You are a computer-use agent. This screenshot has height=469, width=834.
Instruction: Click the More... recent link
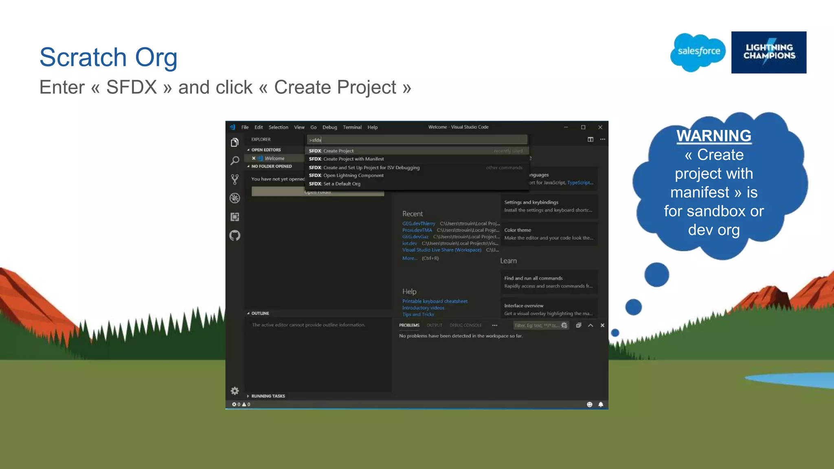pos(410,258)
